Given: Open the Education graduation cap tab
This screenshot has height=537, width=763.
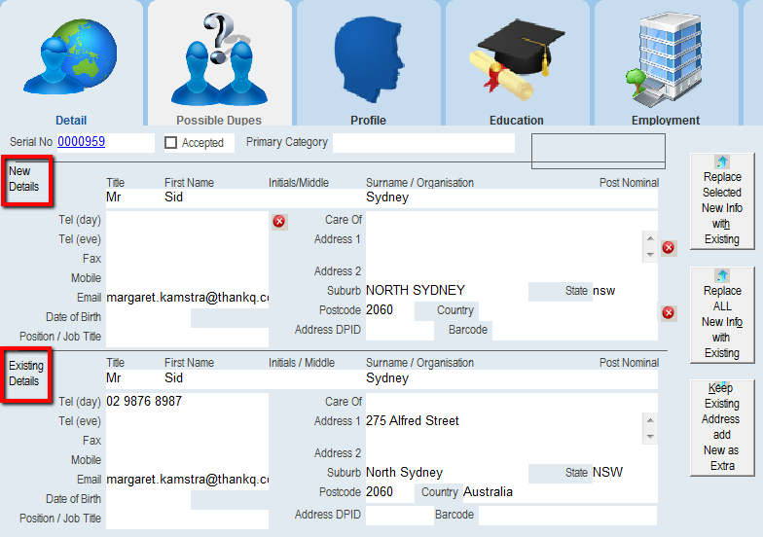Looking at the screenshot, I should coord(516,66).
